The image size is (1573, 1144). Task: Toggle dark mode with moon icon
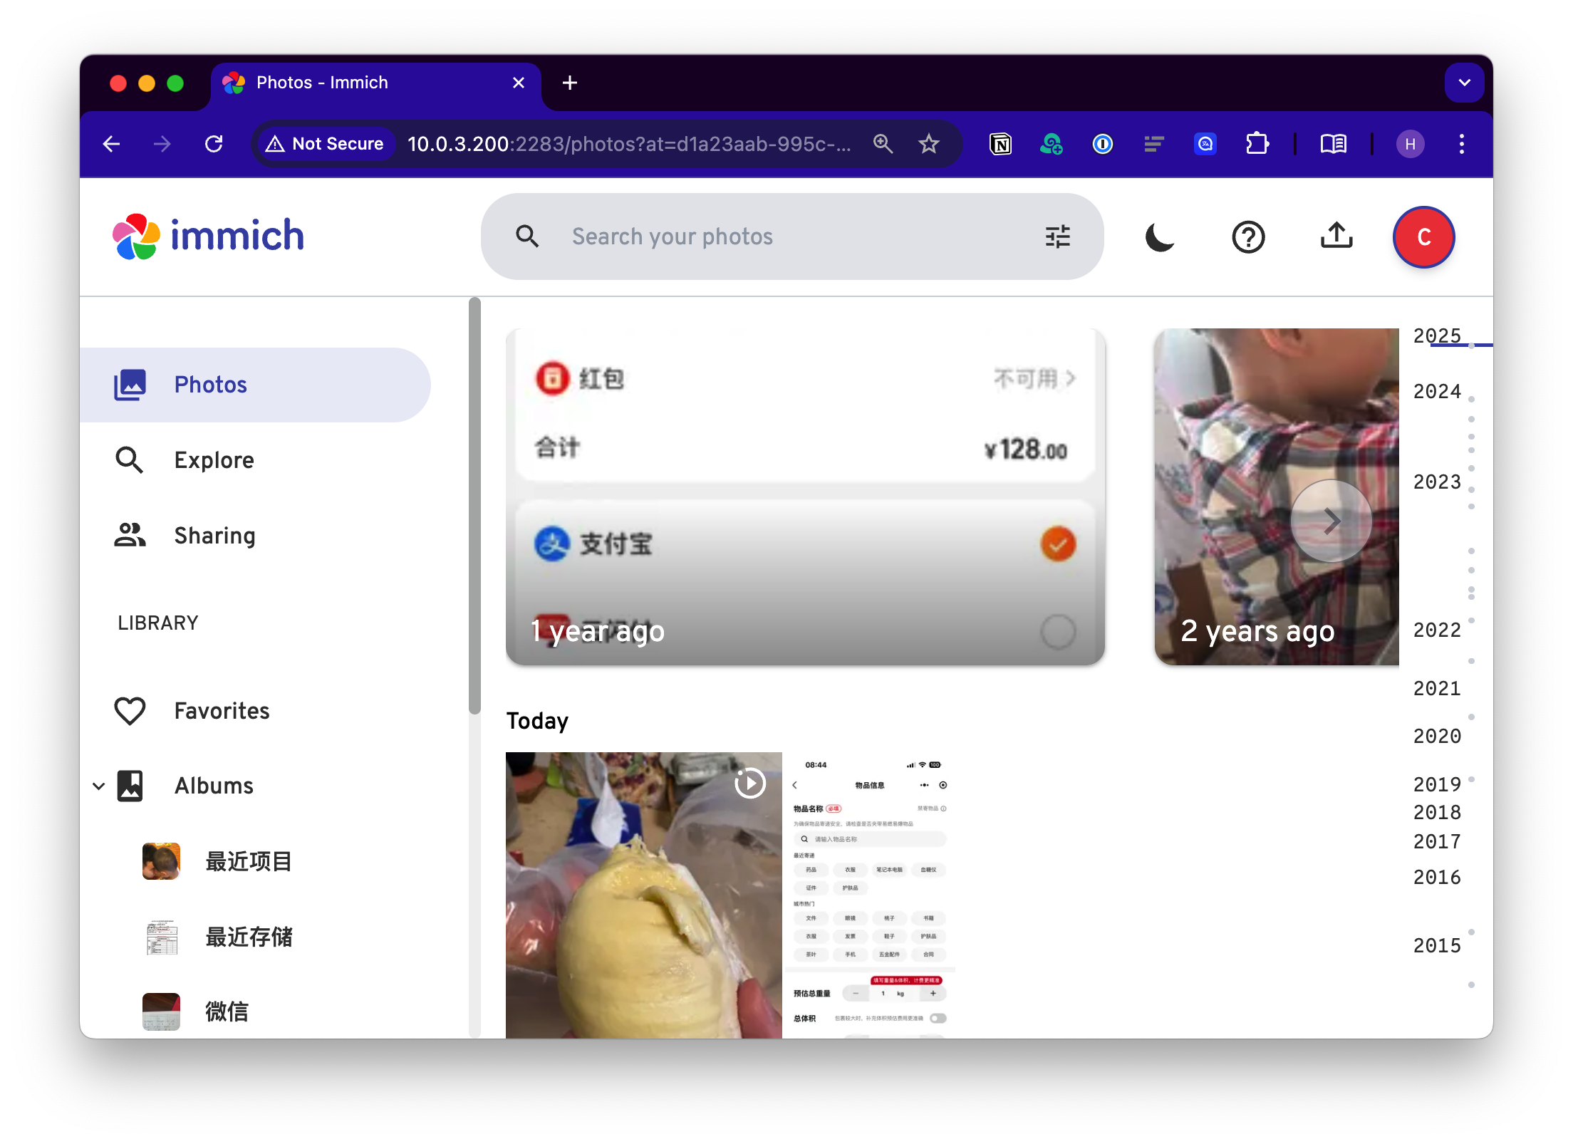pos(1159,237)
